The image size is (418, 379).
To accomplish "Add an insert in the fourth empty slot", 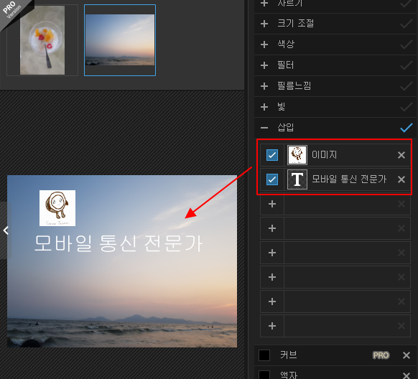I will [272, 277].
